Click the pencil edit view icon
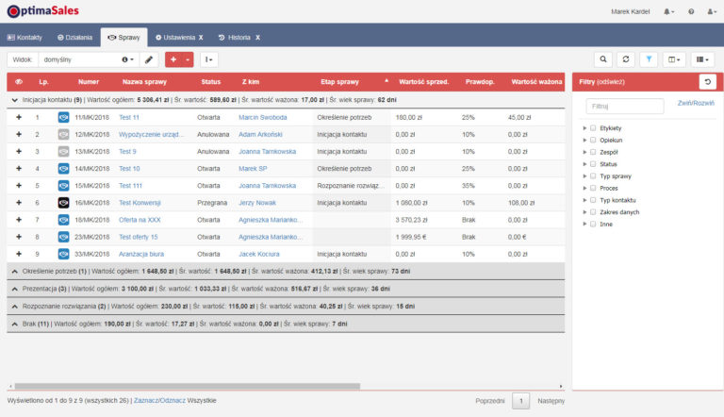This screenshot has height=417, width=724. (149, 59)
